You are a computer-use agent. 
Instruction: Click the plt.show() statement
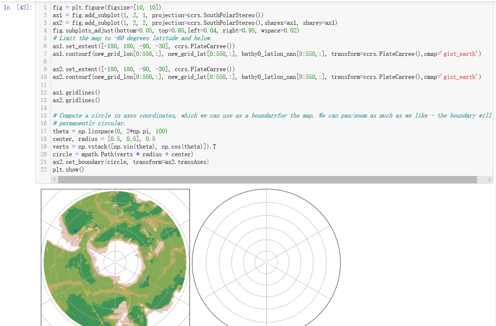(x=68, y=169)
